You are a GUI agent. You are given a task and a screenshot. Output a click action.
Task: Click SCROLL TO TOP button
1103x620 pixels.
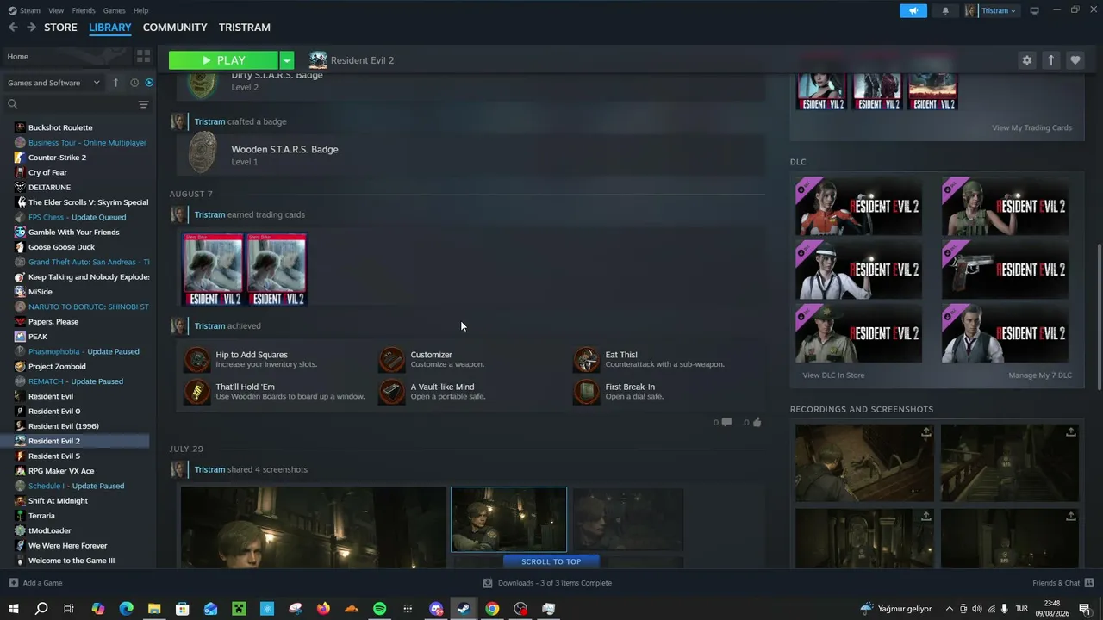point(551,561)
